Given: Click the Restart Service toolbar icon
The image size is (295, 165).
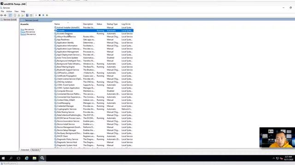Looking at the screenshot, I should (x=47, y=15).
